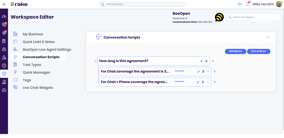284x138 pixels.
Task: Add child to 'How long is this agreement?'
Action: coord(213,61)
